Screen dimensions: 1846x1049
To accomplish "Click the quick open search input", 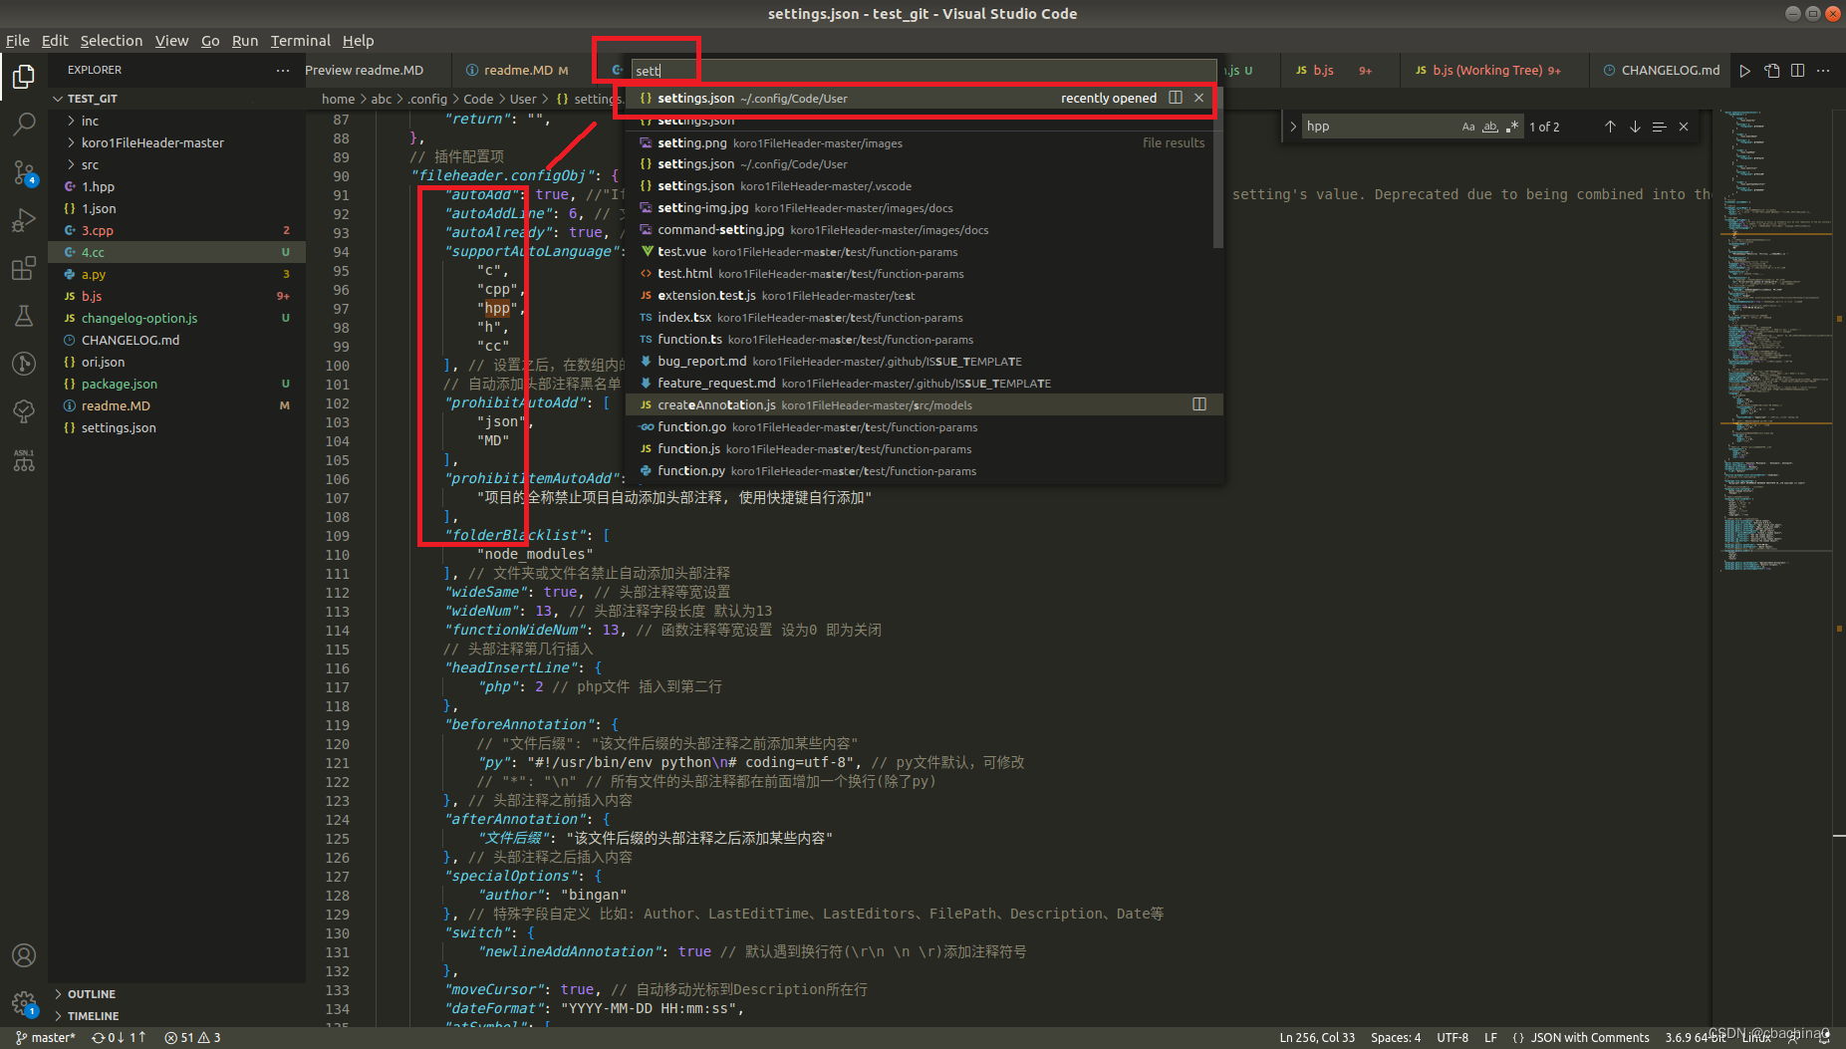I will click(x=923, y=71).
